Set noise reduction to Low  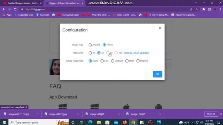[x=102, y=61]
